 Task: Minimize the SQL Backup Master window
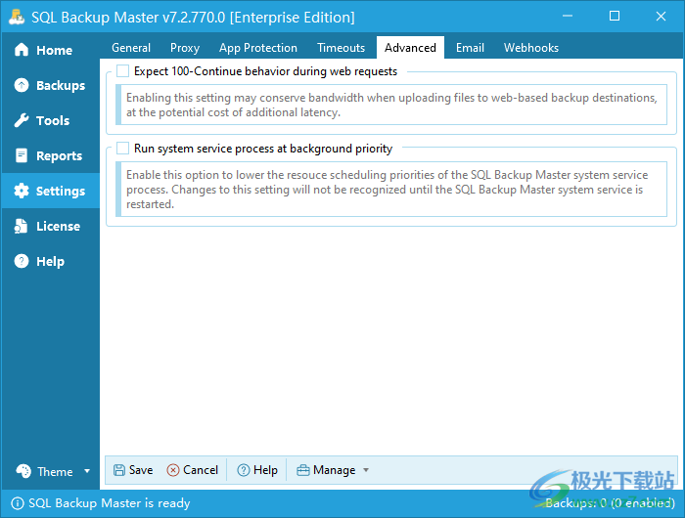568,17
